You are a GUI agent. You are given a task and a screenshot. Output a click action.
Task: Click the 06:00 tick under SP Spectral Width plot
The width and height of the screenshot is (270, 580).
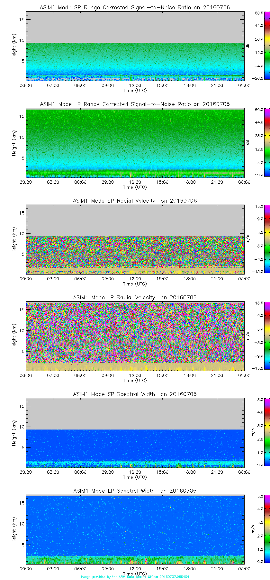[80, 472]
